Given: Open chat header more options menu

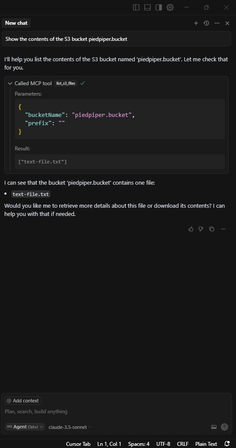Looking at the screenshot, I should point(217,23).
